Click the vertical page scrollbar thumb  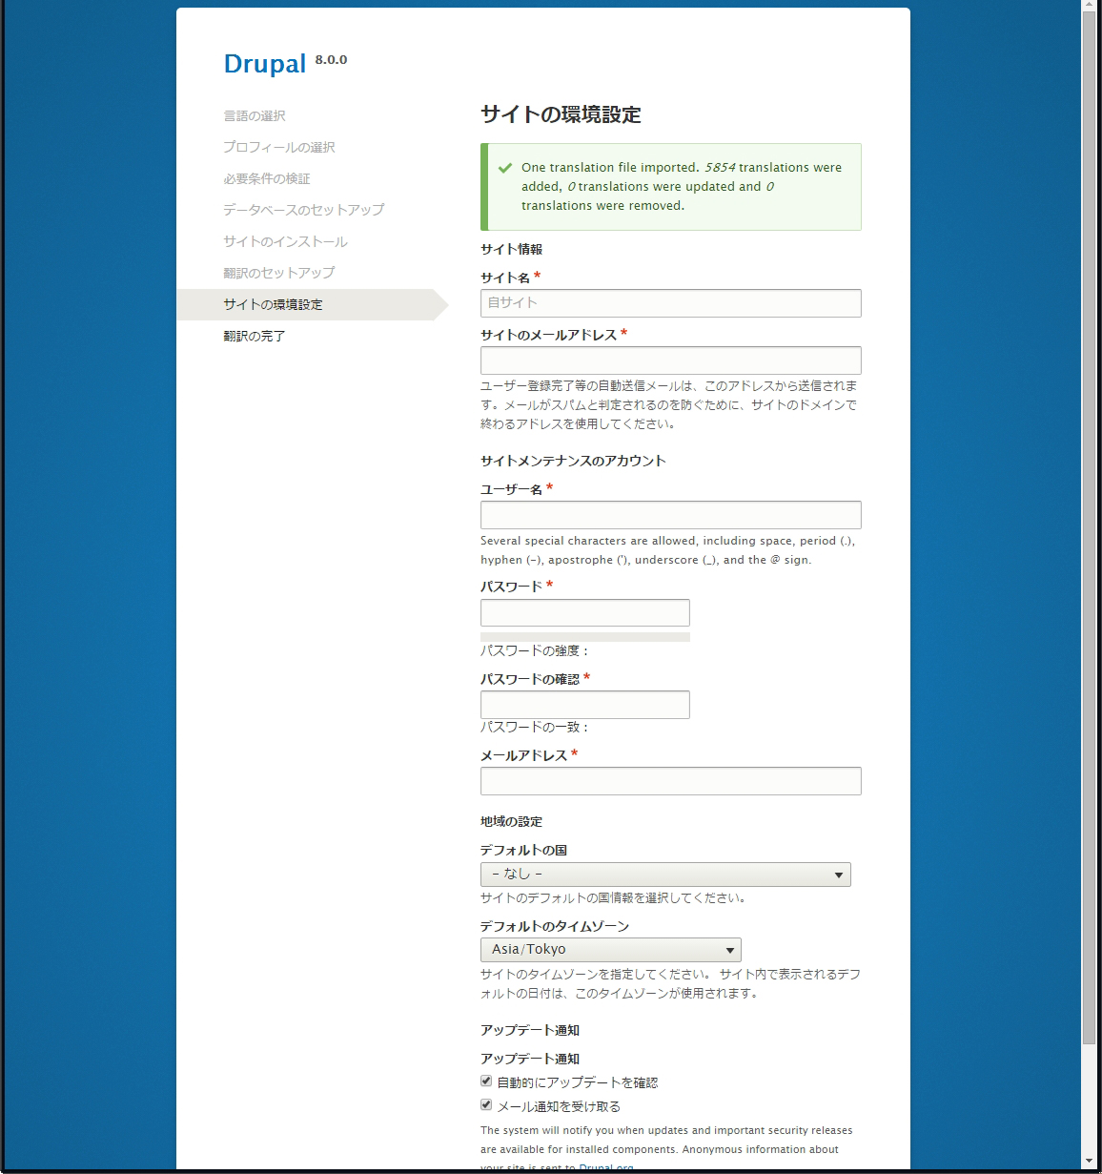(1089, 525)
